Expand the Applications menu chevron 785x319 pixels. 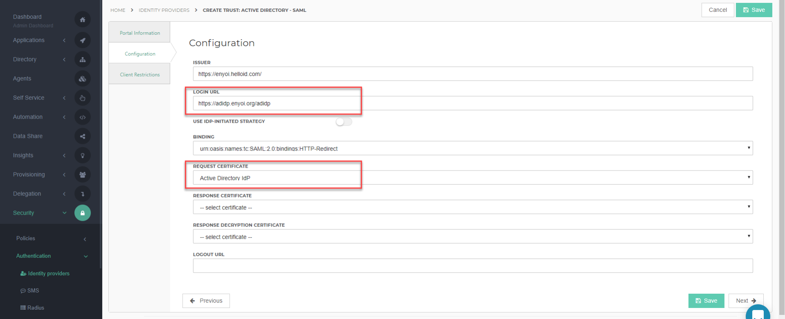coord(64,40)
